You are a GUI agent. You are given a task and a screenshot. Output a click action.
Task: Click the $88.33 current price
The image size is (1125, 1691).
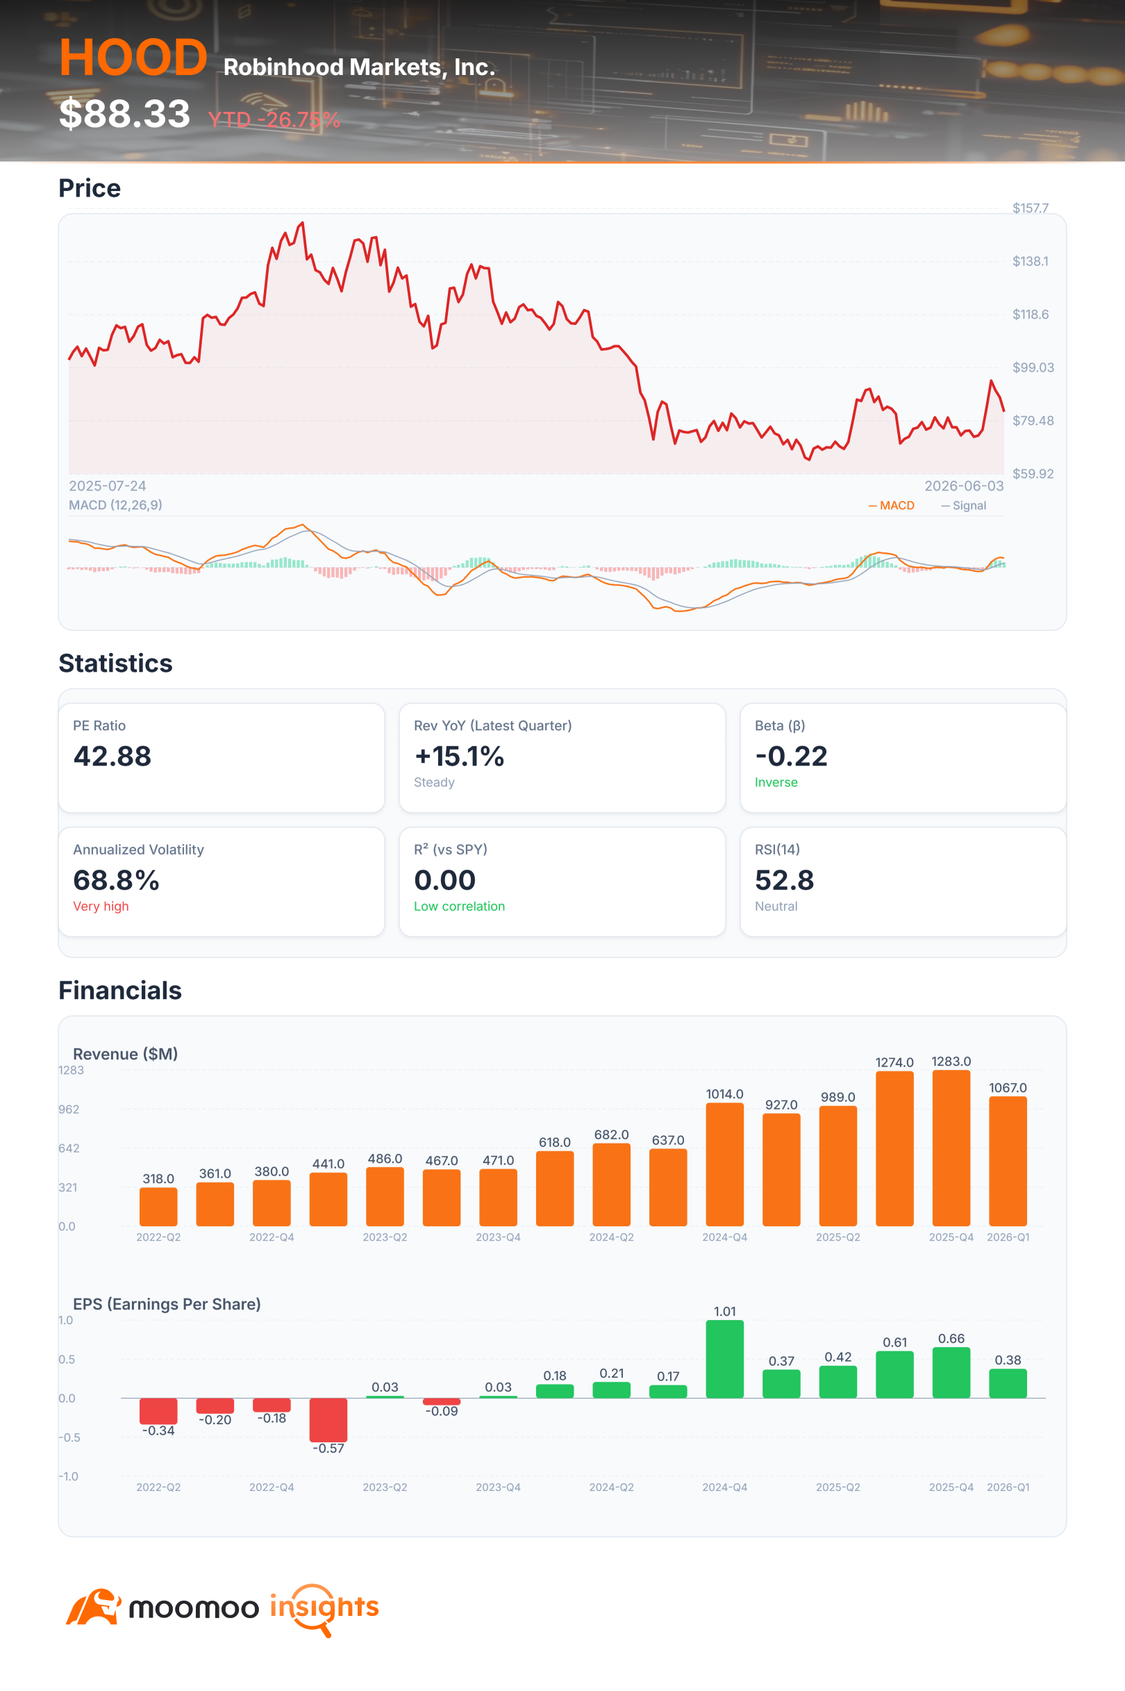coord(124,113)
